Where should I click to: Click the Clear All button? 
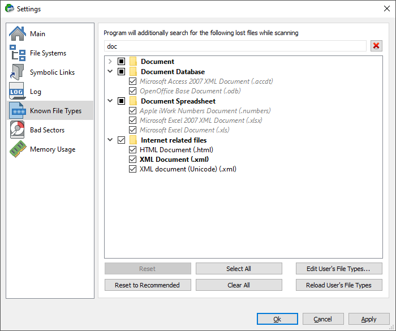(x=239, y=285)
